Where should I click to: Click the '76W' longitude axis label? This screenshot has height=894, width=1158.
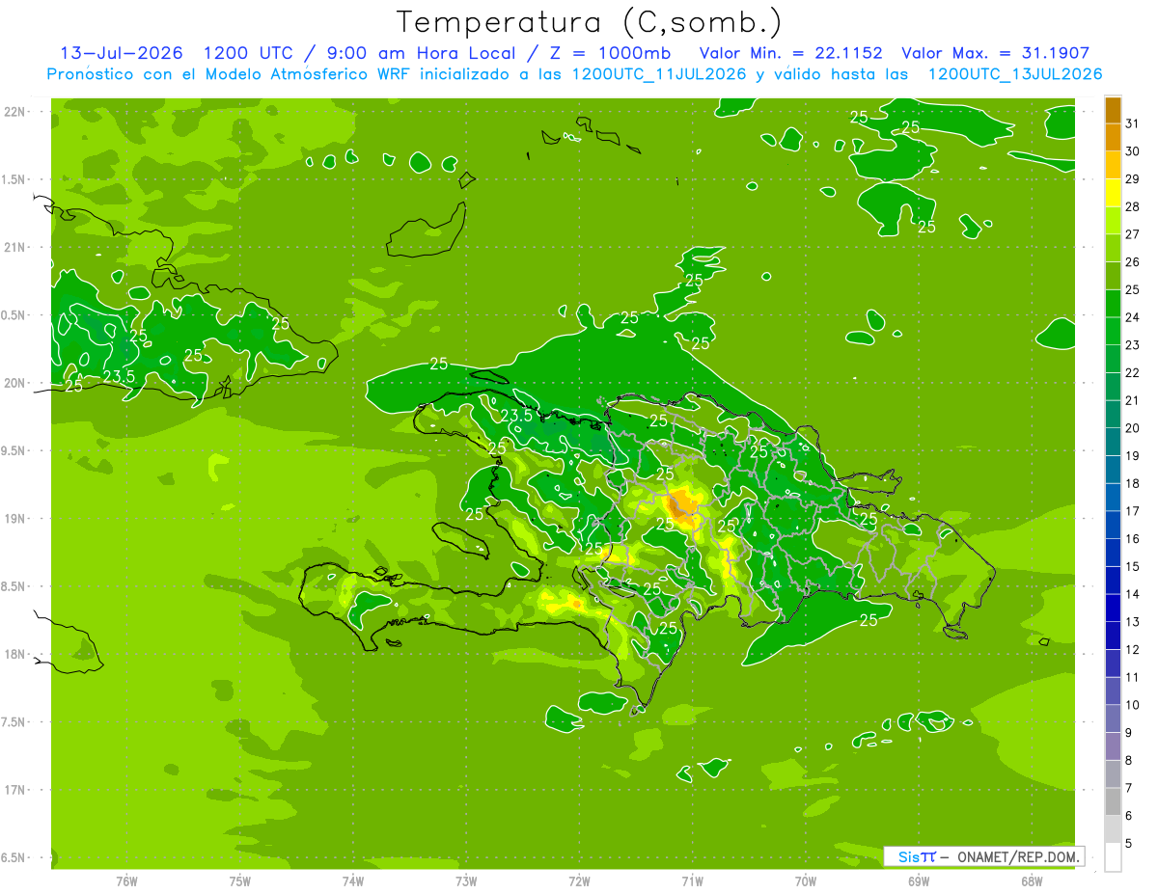pyautogui.click(x=126, y=881)
